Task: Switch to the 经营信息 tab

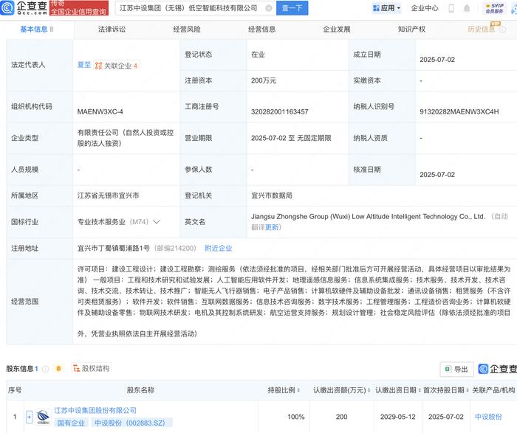Action: click(x=261, y=30)
